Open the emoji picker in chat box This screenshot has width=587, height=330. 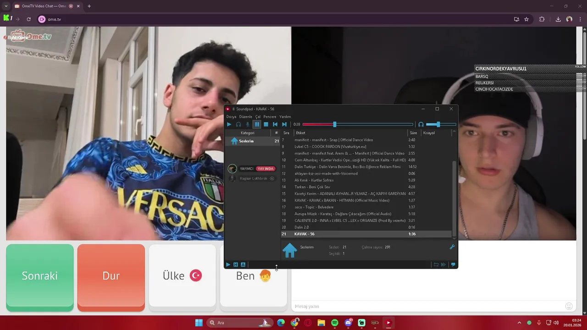pyautogui.click(x=569, y=306)
